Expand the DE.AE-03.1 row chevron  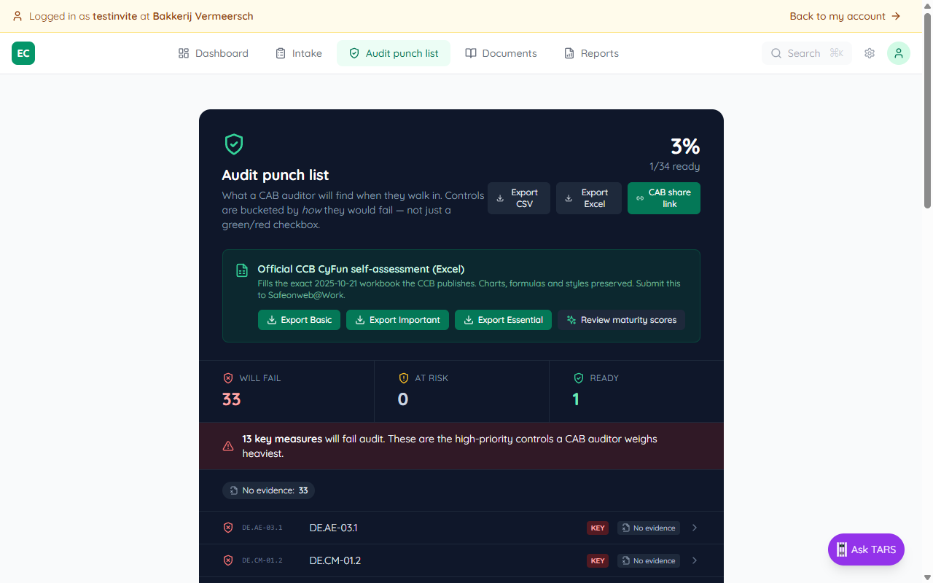coord(695,528)
